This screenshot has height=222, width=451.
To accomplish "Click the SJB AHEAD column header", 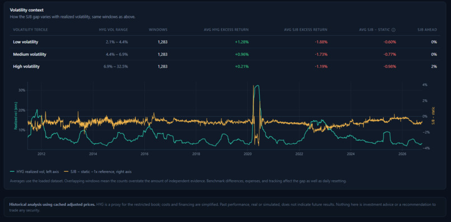I will [427, 30].
